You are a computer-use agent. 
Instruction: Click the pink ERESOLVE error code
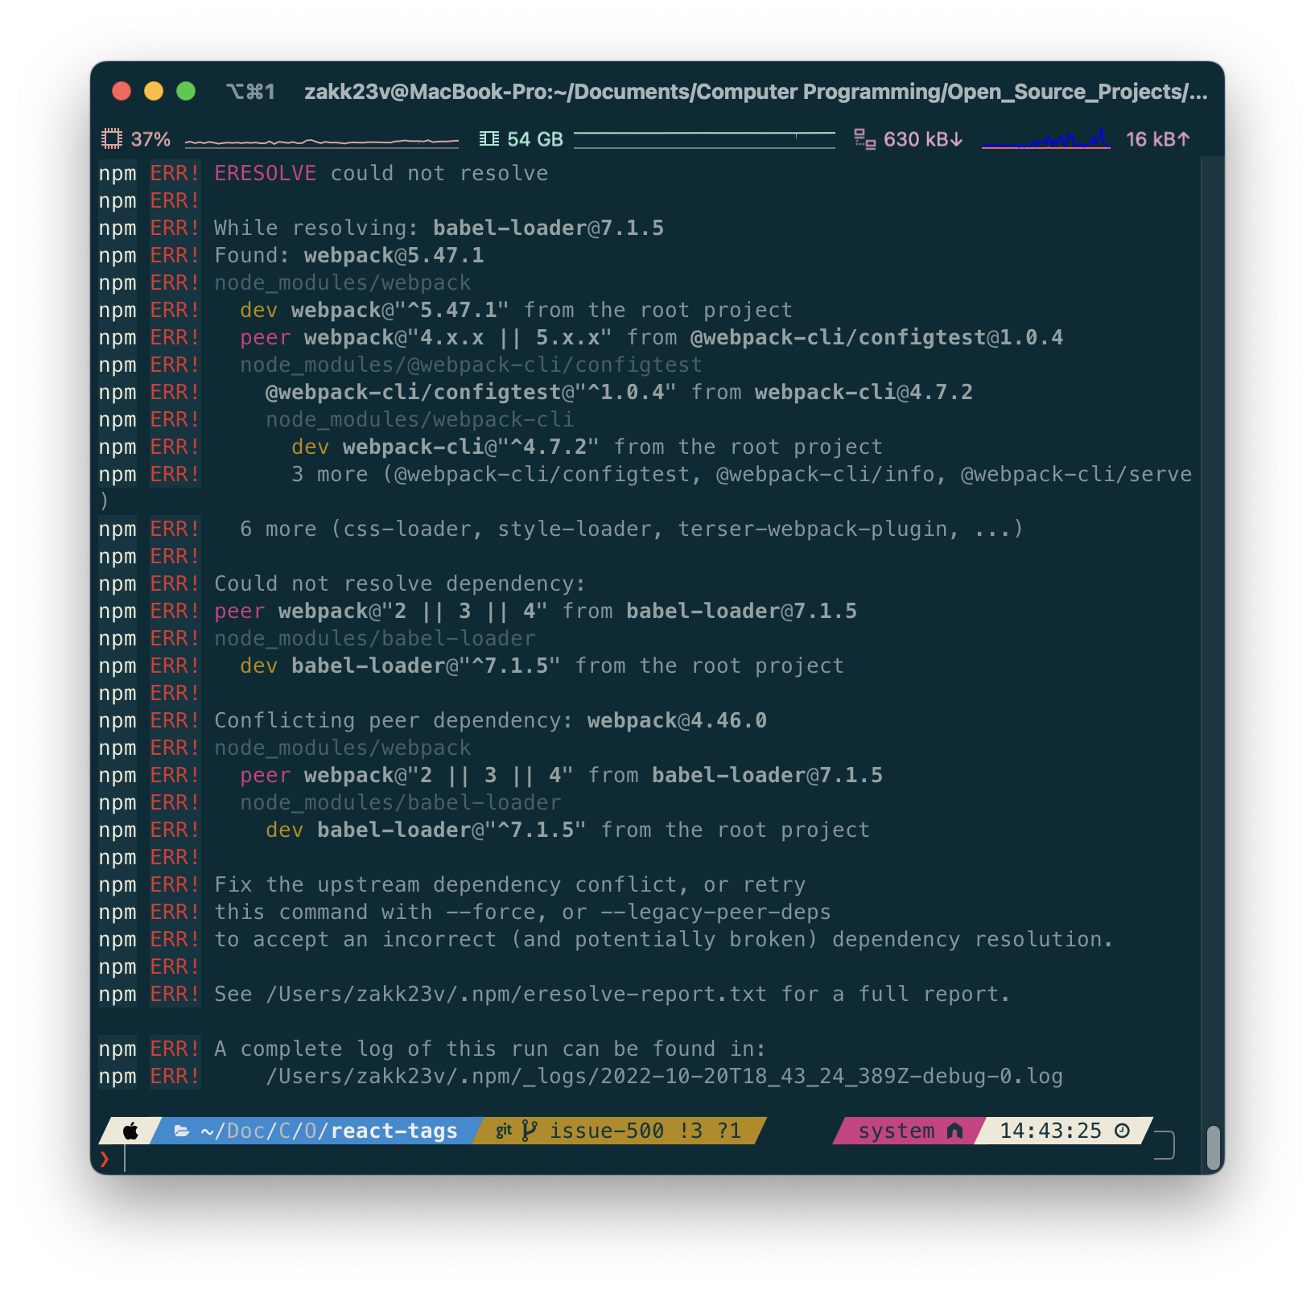(266, 173)
